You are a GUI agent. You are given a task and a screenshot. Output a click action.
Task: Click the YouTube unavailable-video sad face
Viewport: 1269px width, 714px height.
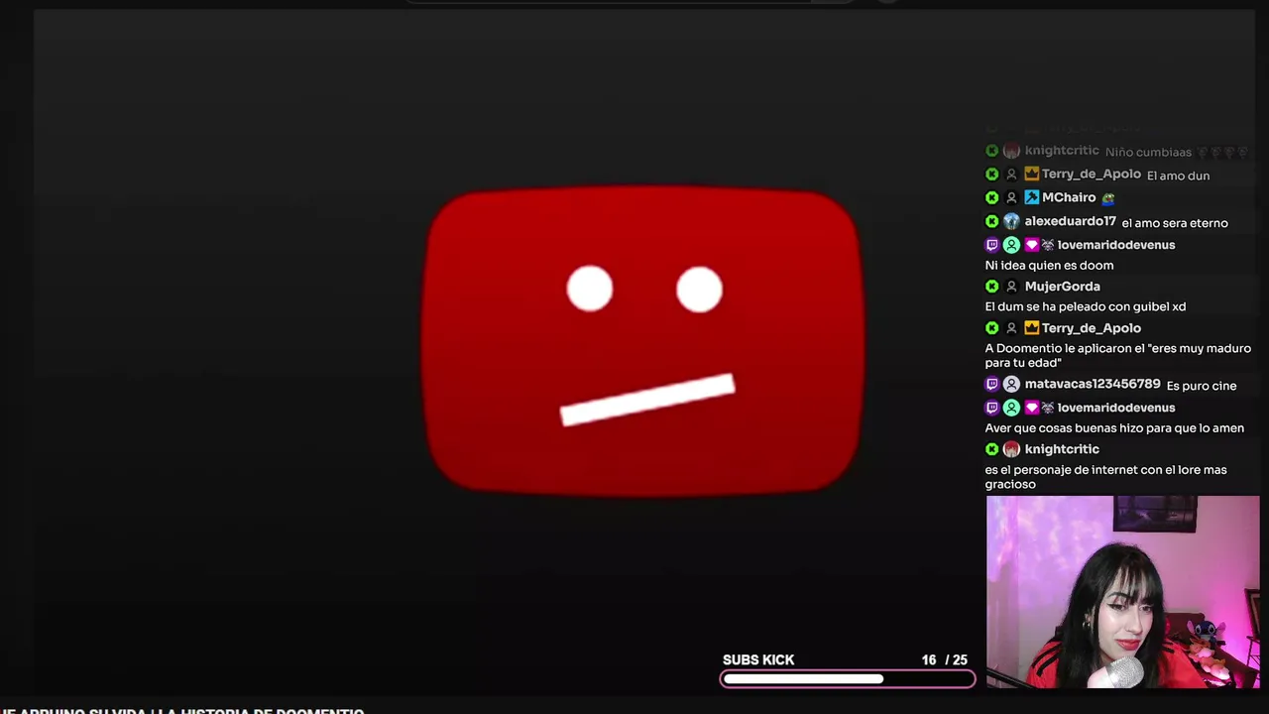pos(643,340)
